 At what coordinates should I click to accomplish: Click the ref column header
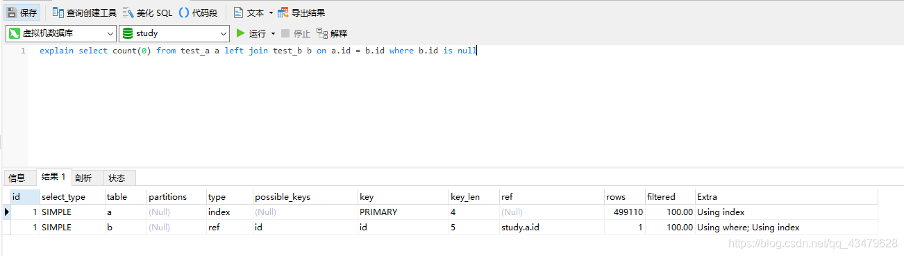[552, 196]
